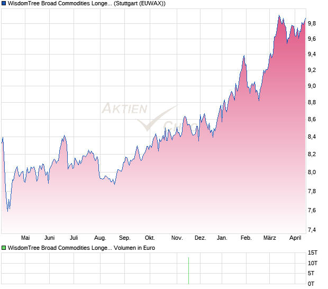Click the green legend square beside Volumen label
The width and height of the screenshot is (328, 289).
pos(4,248)
